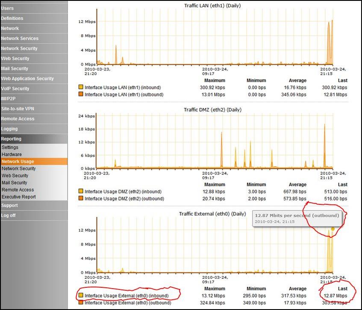Image resolution: width=362 pixels, height=310 pixels.
Task: Expand the Web Security sidebar section
Action: pos(15,59)
